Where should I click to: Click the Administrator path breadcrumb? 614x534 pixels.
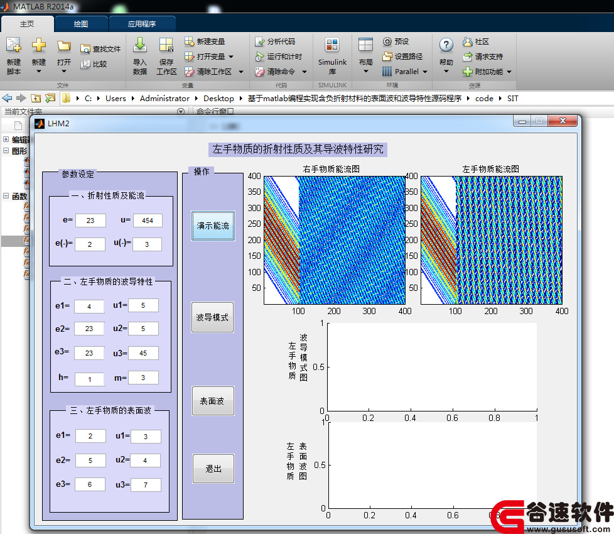click(164, 99)
